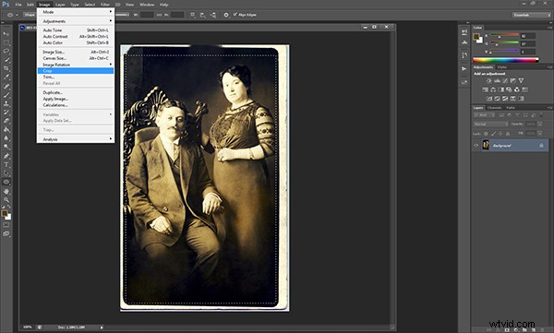Open Actions panel play icon
The width and height of the screenshot is (554, 333).
464,68
